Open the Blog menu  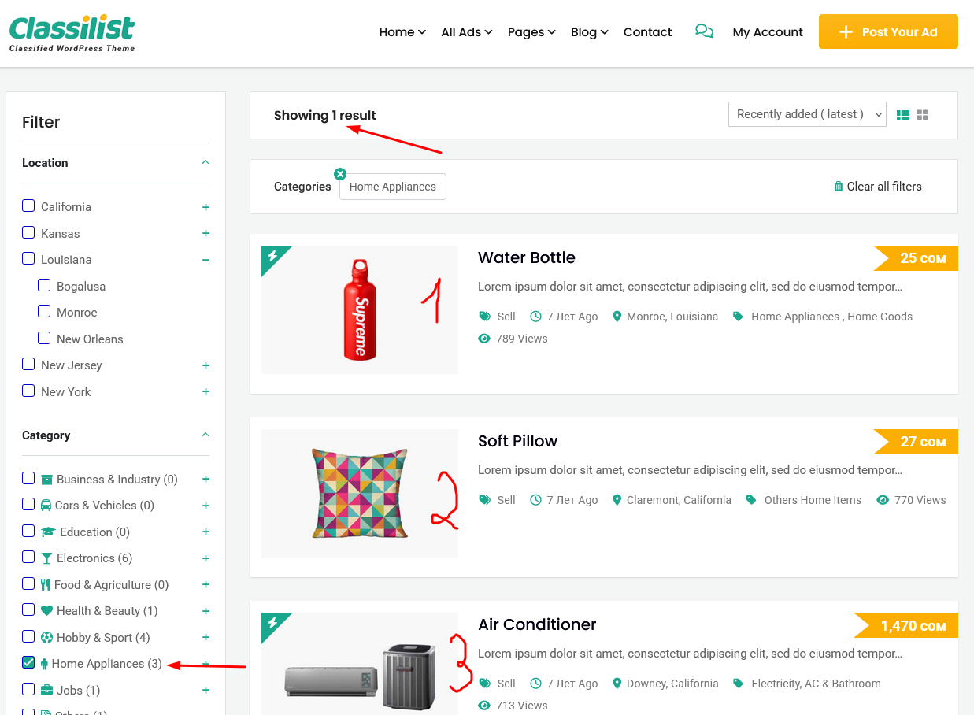click(x=590, y=32)
